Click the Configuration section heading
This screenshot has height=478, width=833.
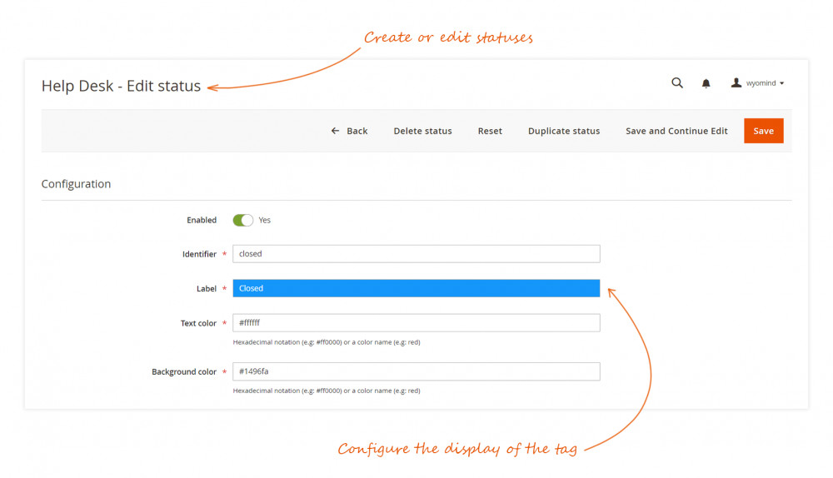click(x=76, y=184)
